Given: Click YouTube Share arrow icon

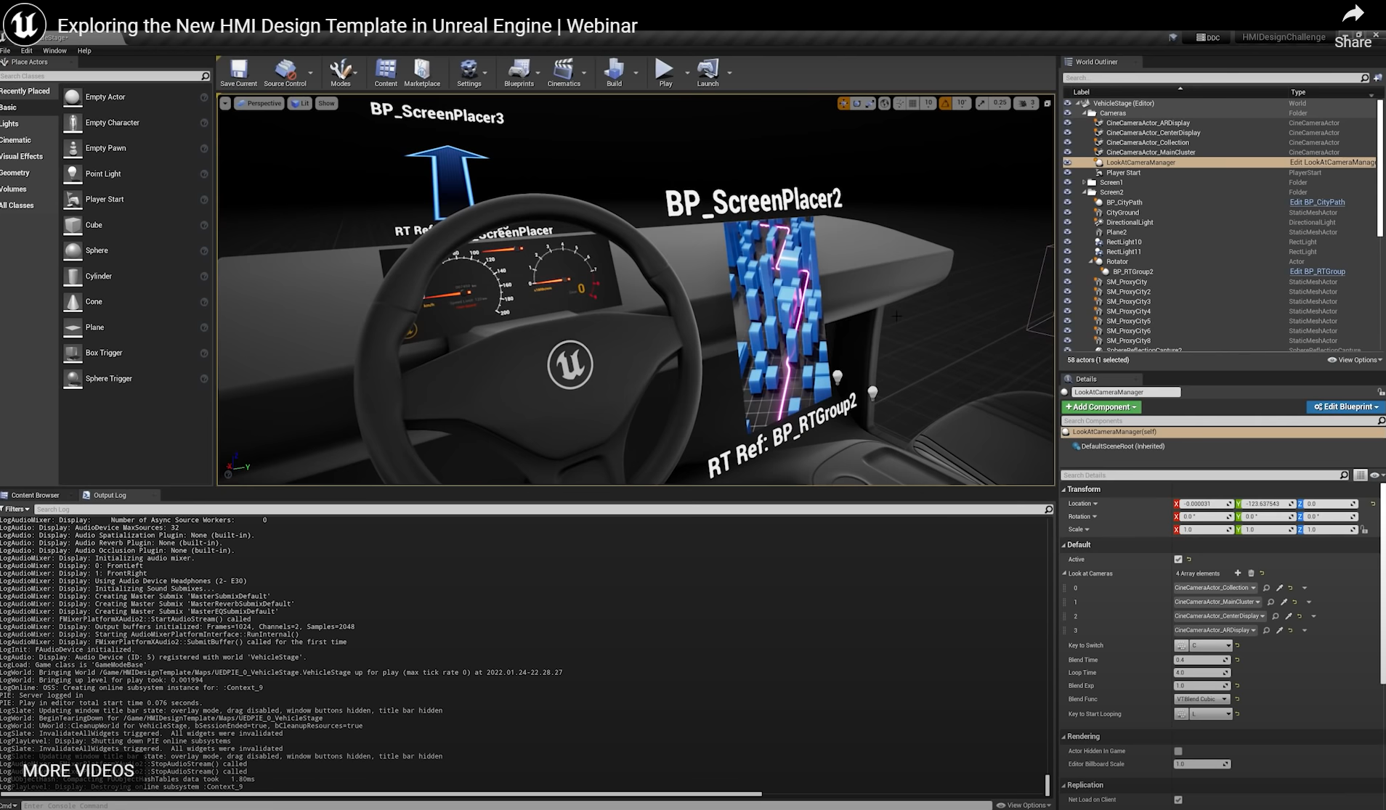Looking at the screenshot, I should (x=1353, y=15).
